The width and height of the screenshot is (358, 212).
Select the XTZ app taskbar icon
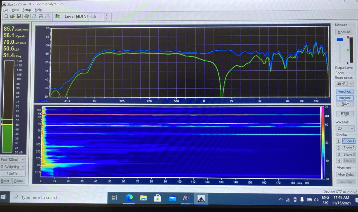(x=201, y=198)
